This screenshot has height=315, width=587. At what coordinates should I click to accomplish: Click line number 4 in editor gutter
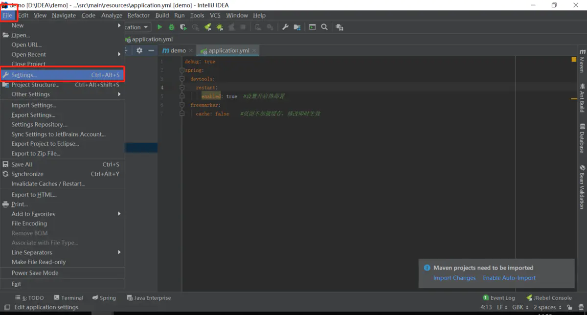[162, 88]
